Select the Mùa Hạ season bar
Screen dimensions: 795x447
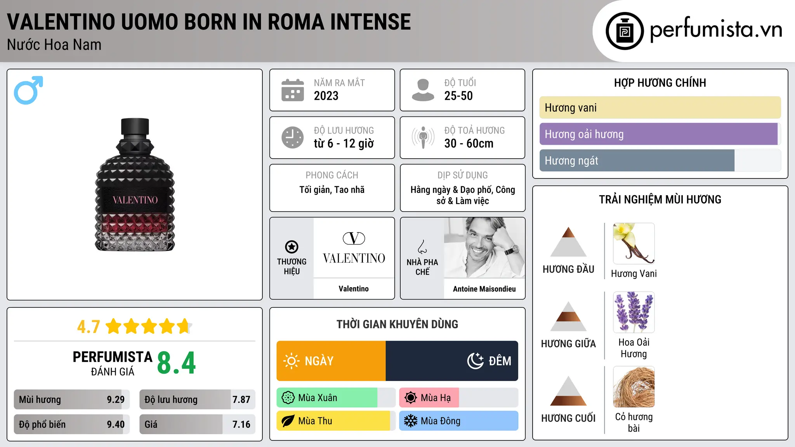(x=459, y=398)
